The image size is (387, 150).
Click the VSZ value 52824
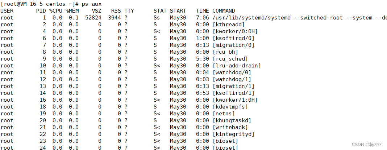click(93, 18)
